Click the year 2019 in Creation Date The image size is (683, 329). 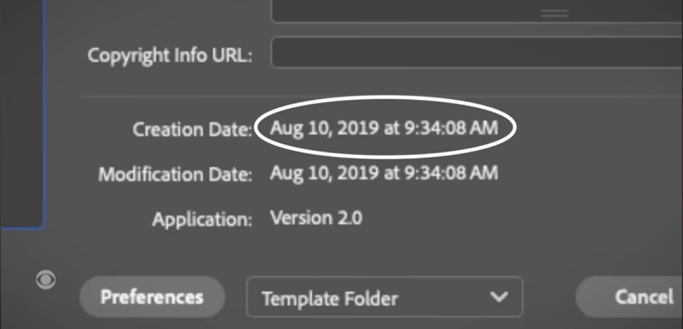click(357, 127)
